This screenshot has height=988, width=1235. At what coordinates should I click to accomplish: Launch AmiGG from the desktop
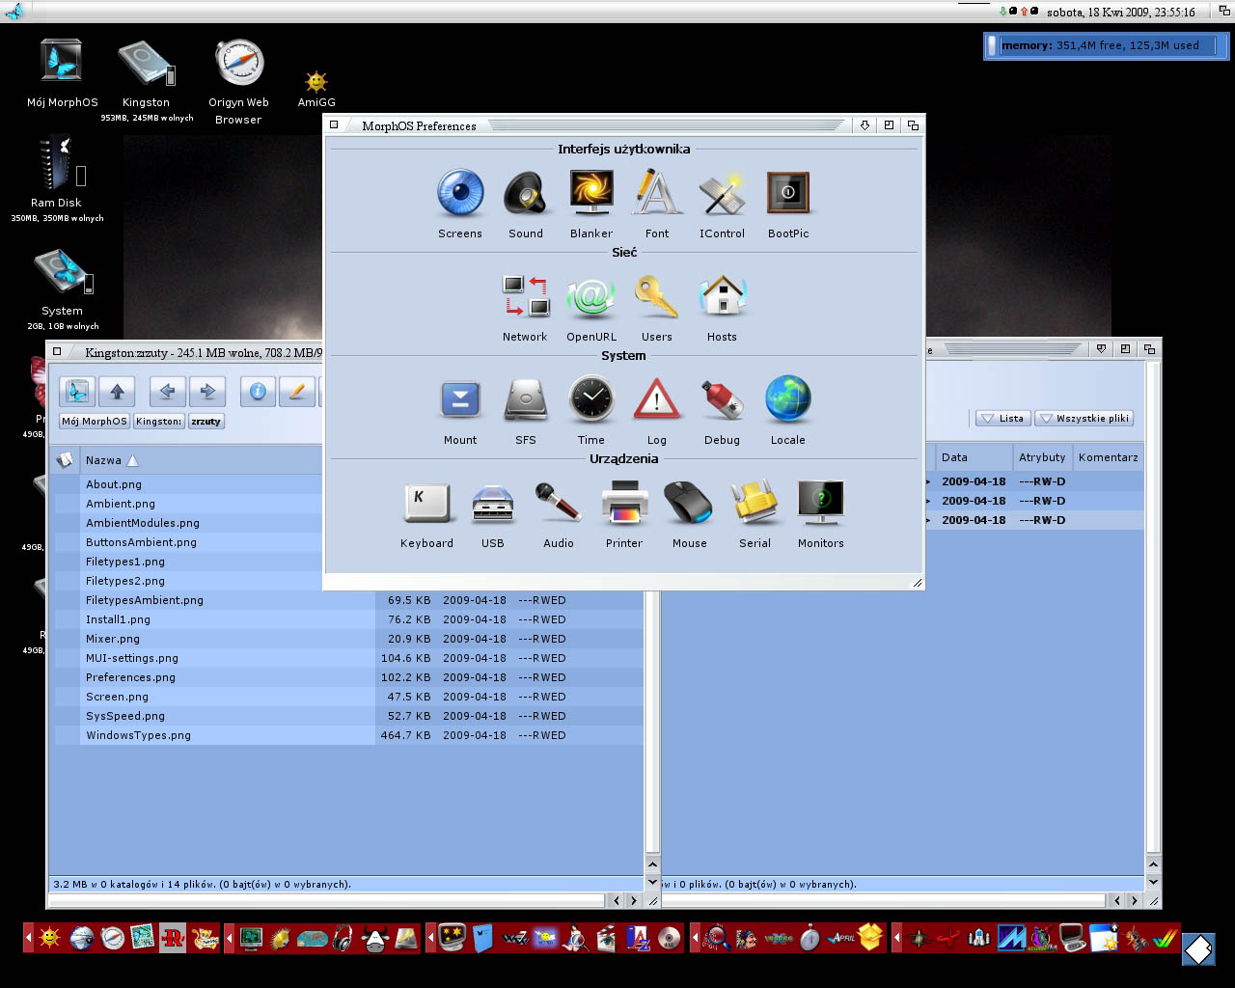[316, 81]
